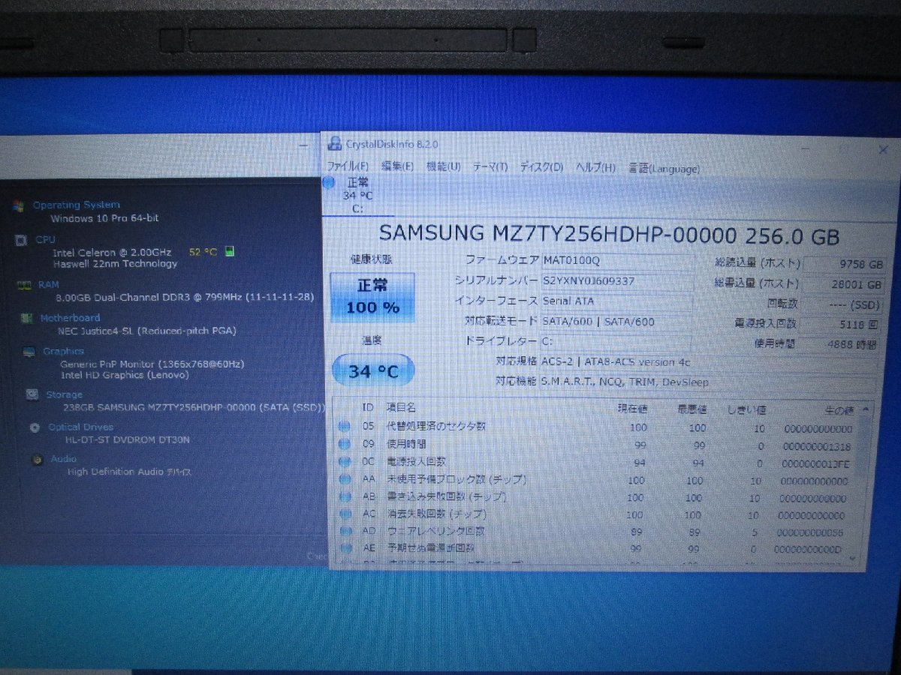The image size is (901, 675).
Task: Click the status orb for attribute AD
Action: point(345,531)
